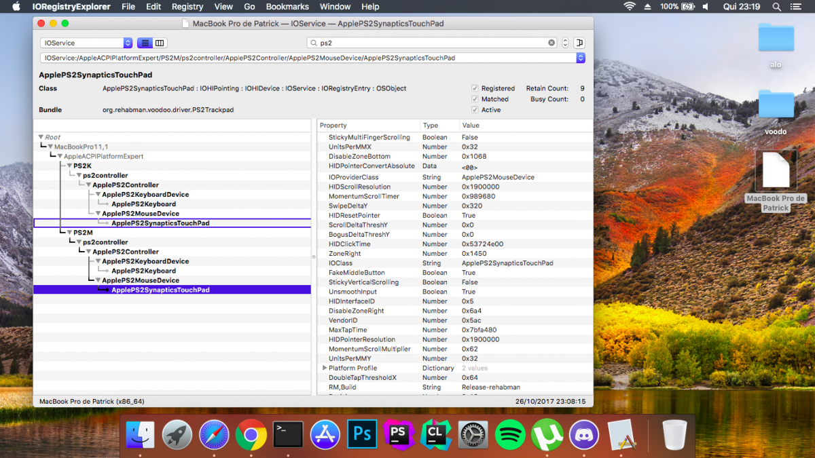
Task: Select ApplePS2Keyboard under PS2M
Action: coord(143,271)
